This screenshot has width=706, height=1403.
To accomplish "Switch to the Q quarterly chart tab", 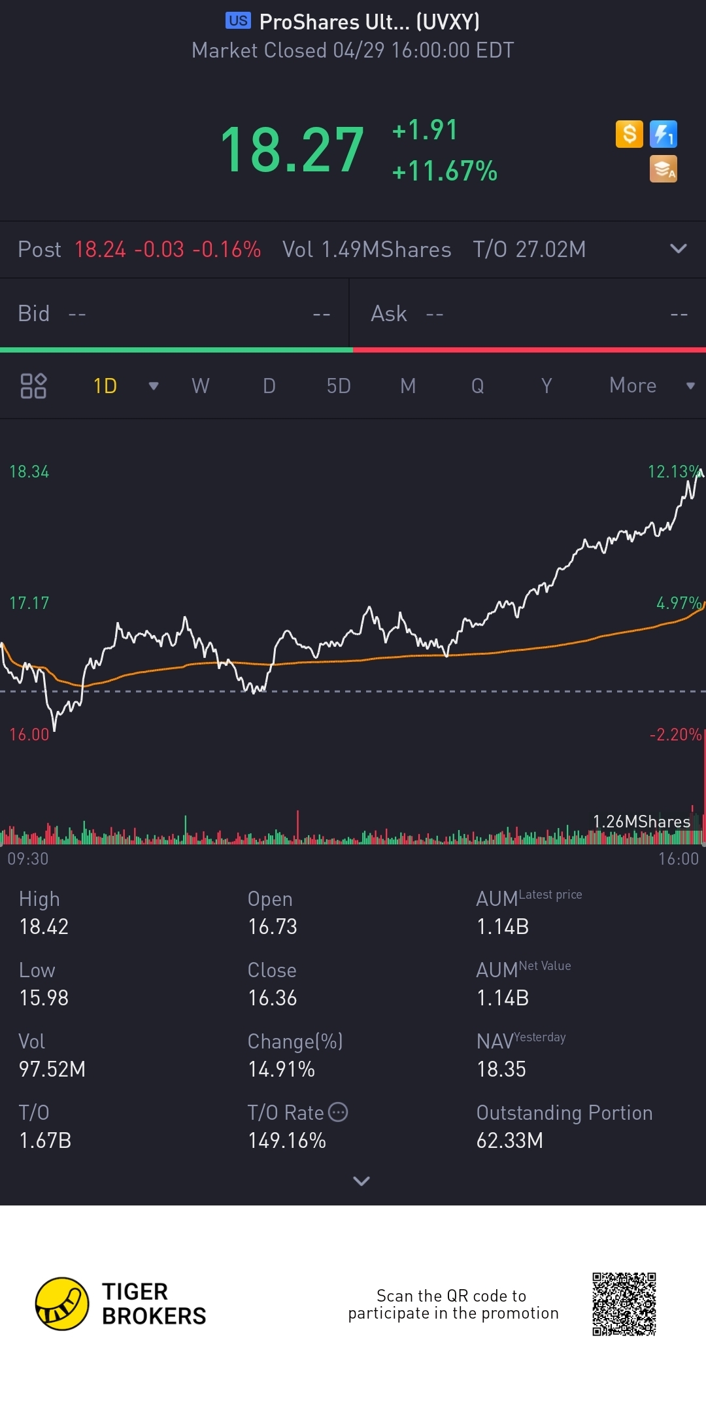I will (x=478, y=386).
